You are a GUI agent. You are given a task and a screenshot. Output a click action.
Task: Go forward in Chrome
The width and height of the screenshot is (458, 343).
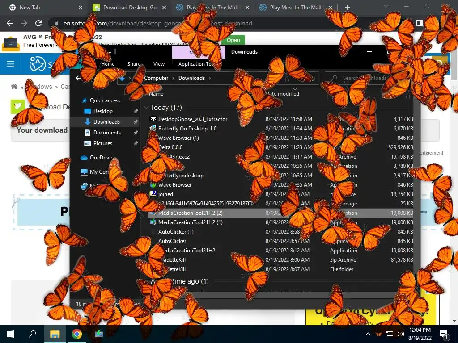tap(24, 23)
